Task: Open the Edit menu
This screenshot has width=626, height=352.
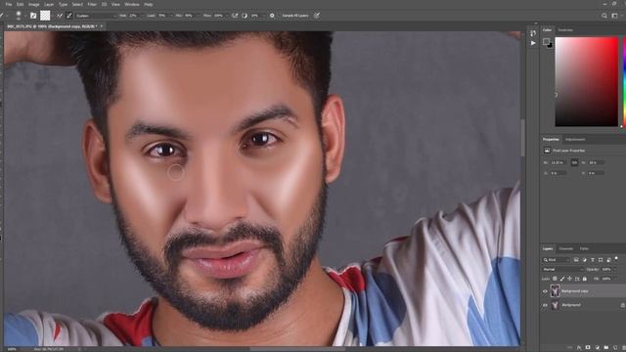Action: click(x=20, y=4)
